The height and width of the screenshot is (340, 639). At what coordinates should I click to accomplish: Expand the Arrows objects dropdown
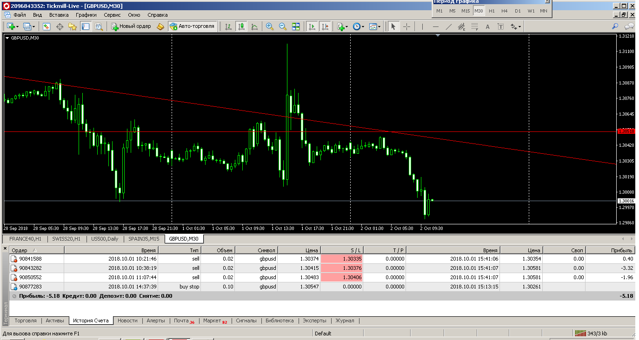519,27
